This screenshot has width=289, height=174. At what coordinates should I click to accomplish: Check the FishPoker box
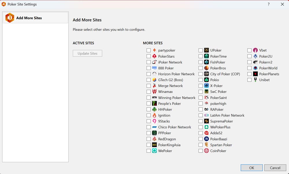pyautogui.click(x=201, y=62)
